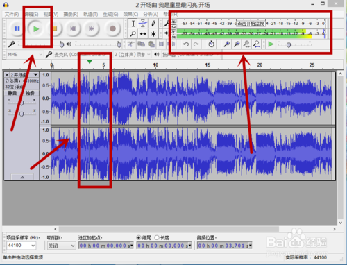Click the Copy icon in edit toolbar
The image size is (347, 265).
[x=141, y=44]
